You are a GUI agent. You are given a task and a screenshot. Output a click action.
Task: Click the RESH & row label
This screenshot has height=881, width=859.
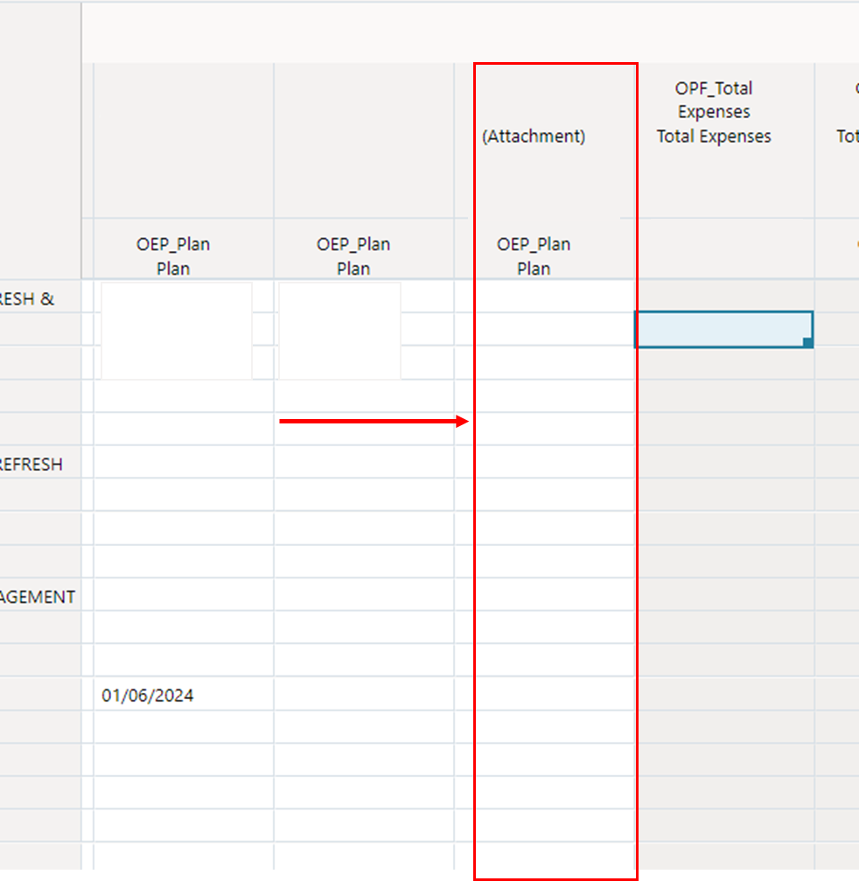click(x=29, y=298)
